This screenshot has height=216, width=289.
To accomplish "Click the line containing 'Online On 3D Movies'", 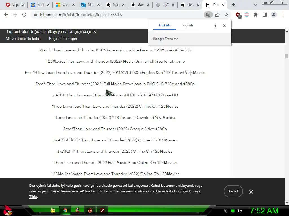I will 115,140.
